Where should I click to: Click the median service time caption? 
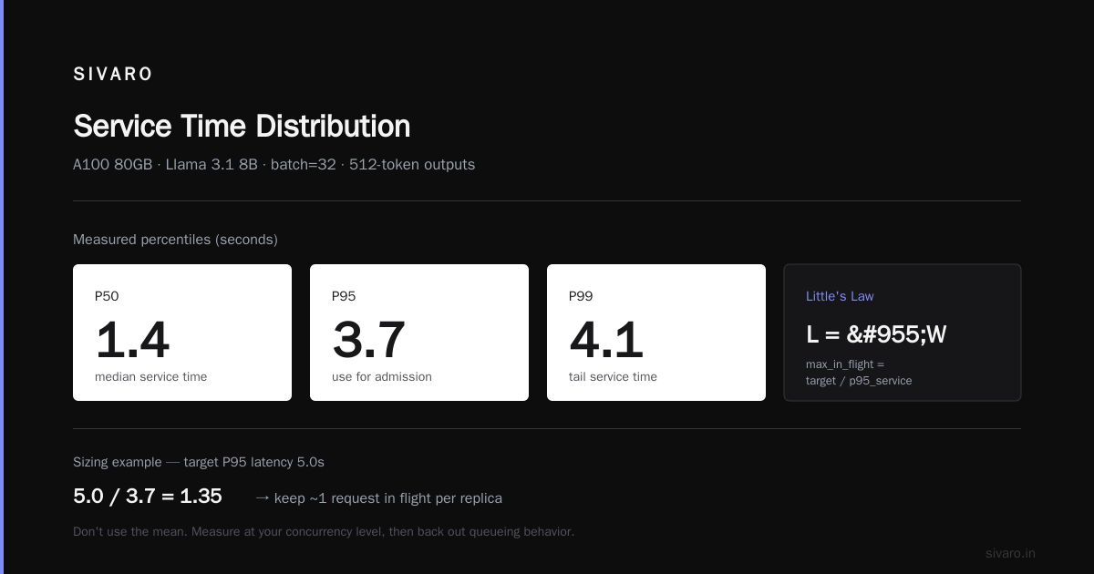pos(150,376)
